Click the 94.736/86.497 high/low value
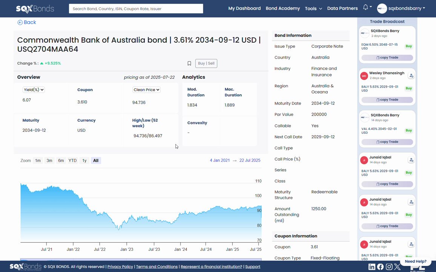This screenshot has height=272, width=436. 147,136
